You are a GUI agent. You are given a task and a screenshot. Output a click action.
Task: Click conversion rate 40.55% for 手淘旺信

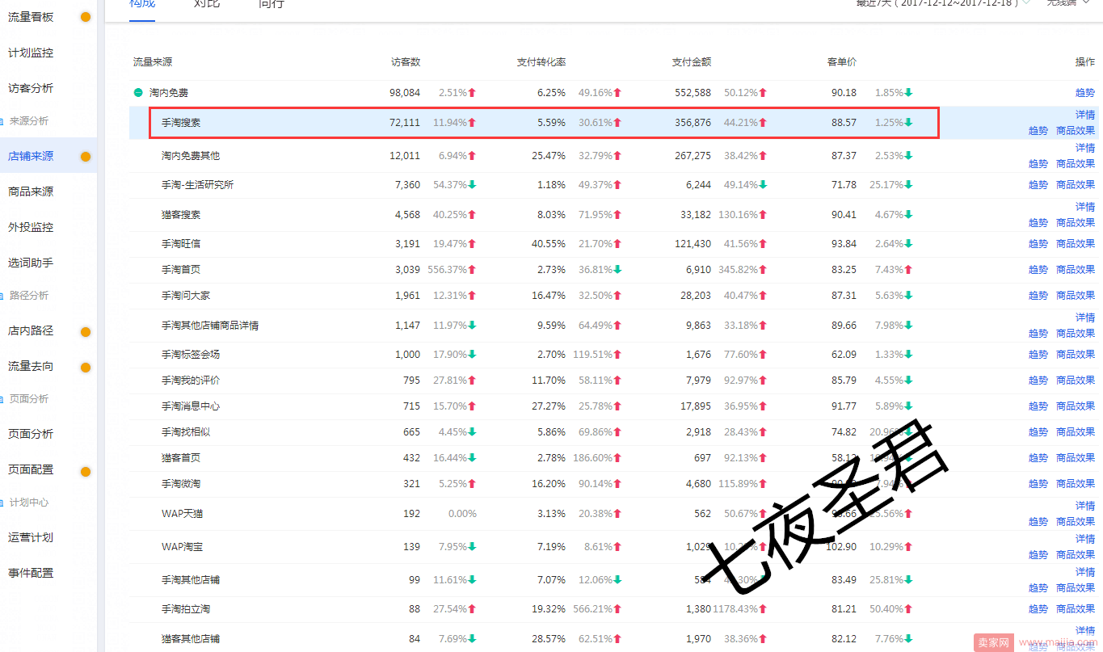[x=549, y=243]
